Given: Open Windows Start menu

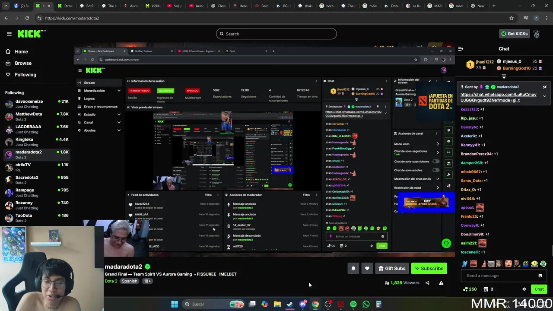Looking at the screenshot, I should click(175, 304).
